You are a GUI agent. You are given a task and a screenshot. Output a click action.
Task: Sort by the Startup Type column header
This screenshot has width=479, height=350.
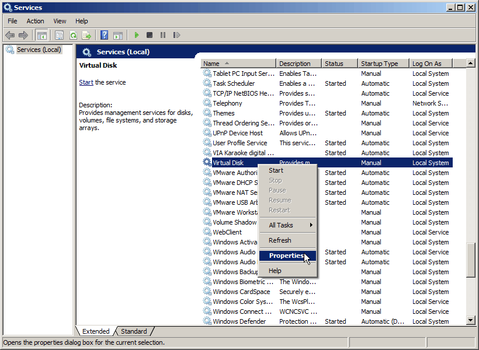[x=380, y=64]
